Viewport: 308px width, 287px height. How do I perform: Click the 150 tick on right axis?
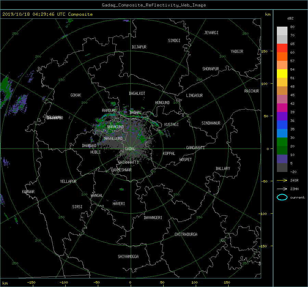265,51
